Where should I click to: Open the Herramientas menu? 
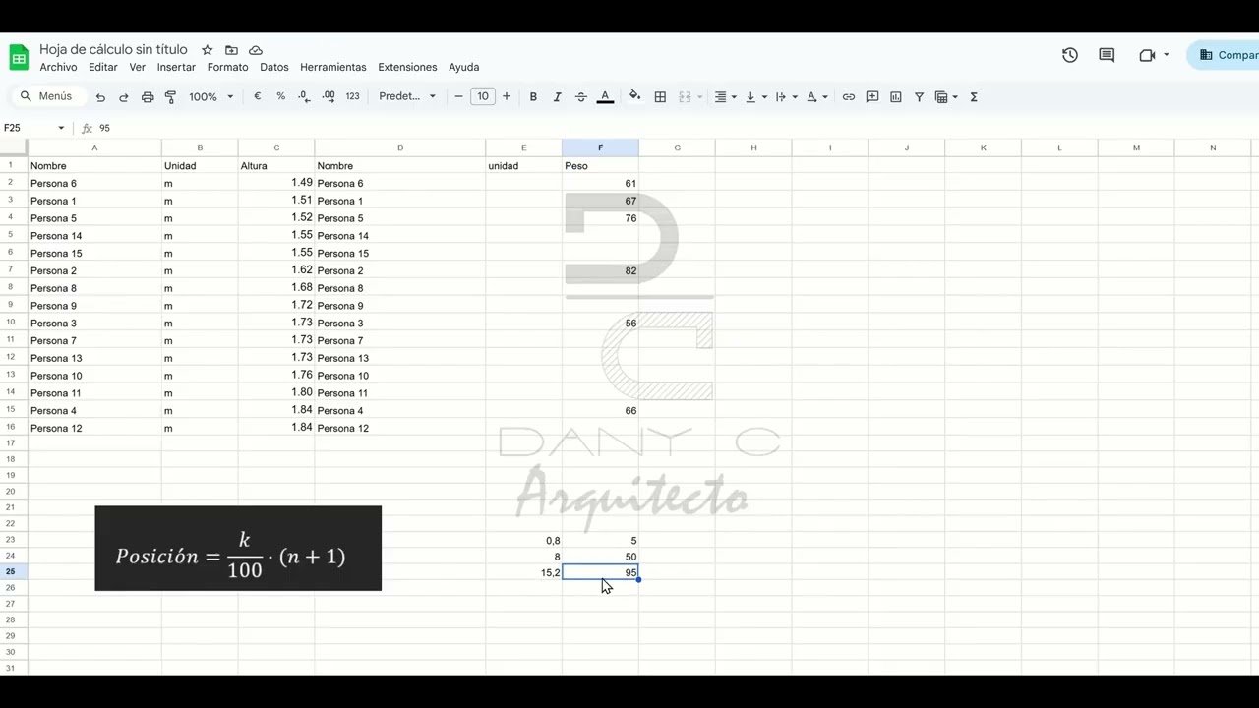tap(333, 67)
